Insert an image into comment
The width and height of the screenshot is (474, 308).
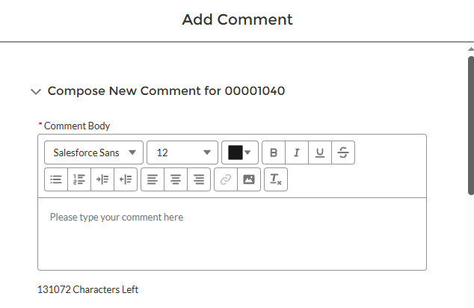point(249,179)
